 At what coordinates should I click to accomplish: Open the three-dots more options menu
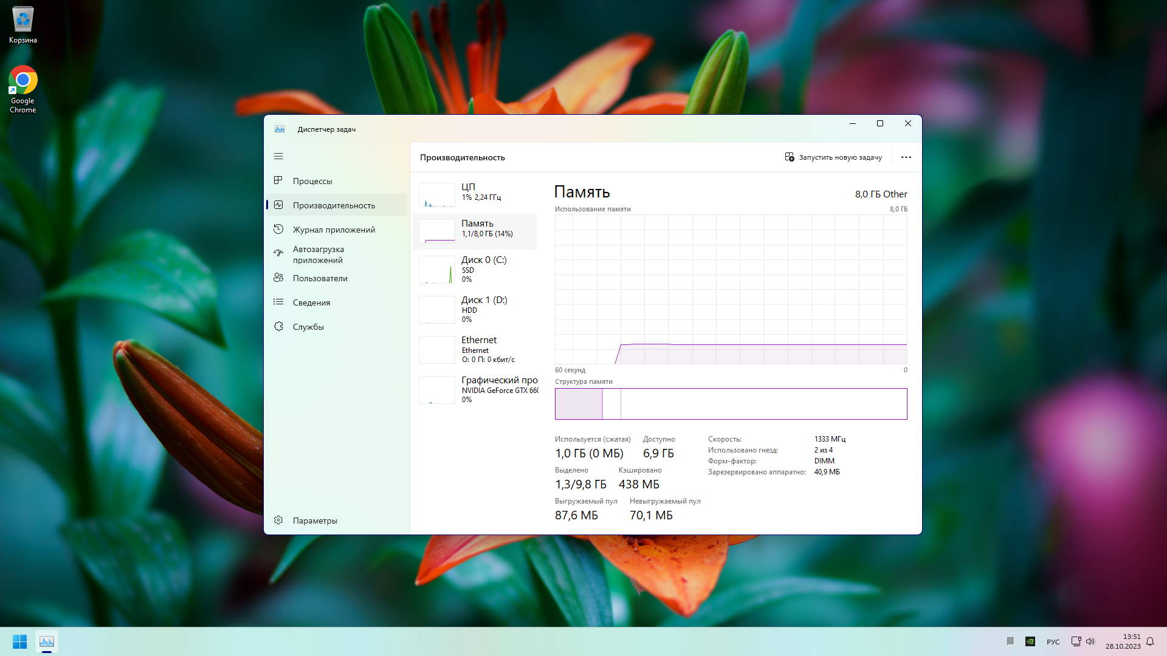(x=906, y=157)
